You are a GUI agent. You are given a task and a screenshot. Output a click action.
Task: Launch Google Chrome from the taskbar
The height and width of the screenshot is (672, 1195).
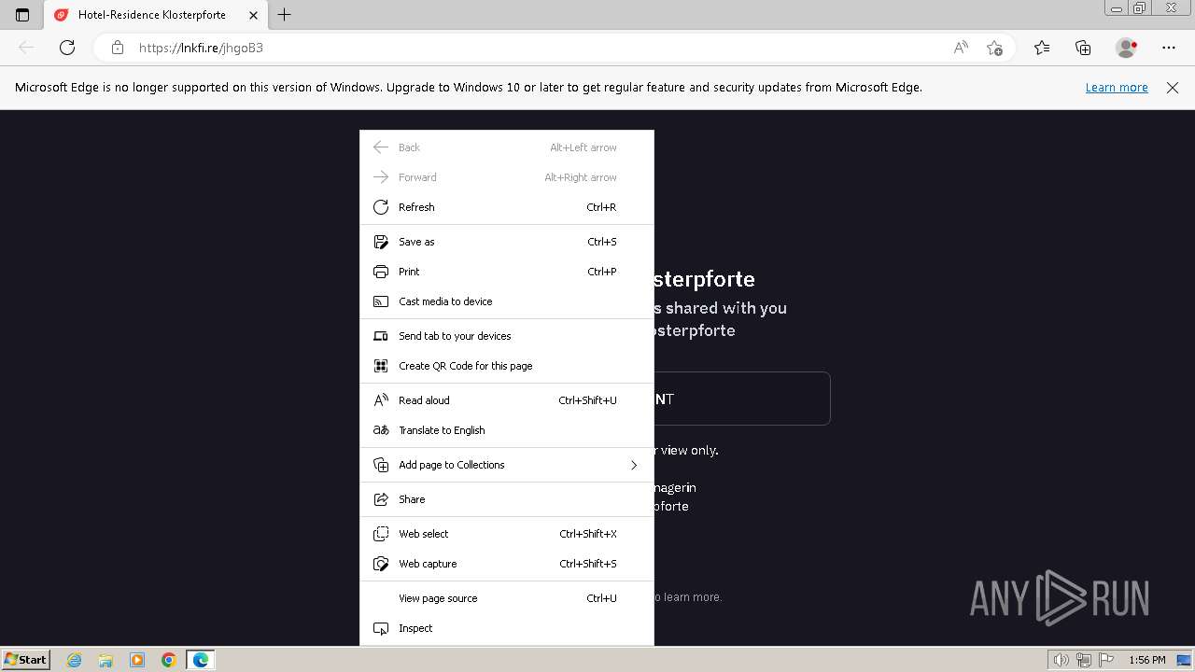tap(169, 660)
